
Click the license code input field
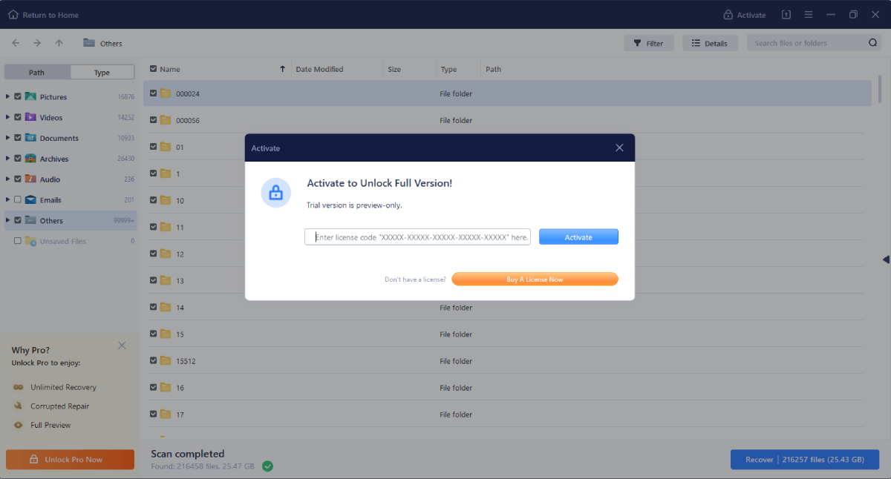click(417, 237)
